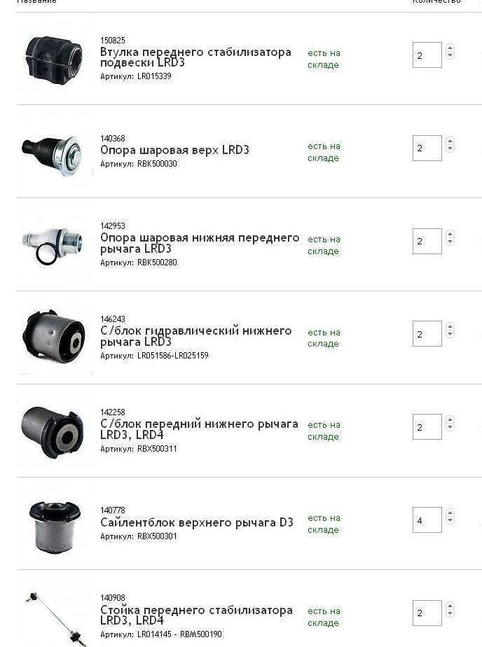This screenshot has height=647, width=482.
Task: Increase quantity for Опора шаровая нижняя
Action: pos(450,235)
